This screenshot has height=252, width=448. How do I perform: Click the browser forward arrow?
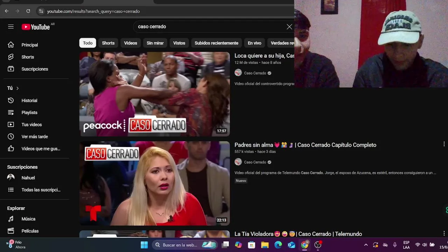(x=17, y=11)
